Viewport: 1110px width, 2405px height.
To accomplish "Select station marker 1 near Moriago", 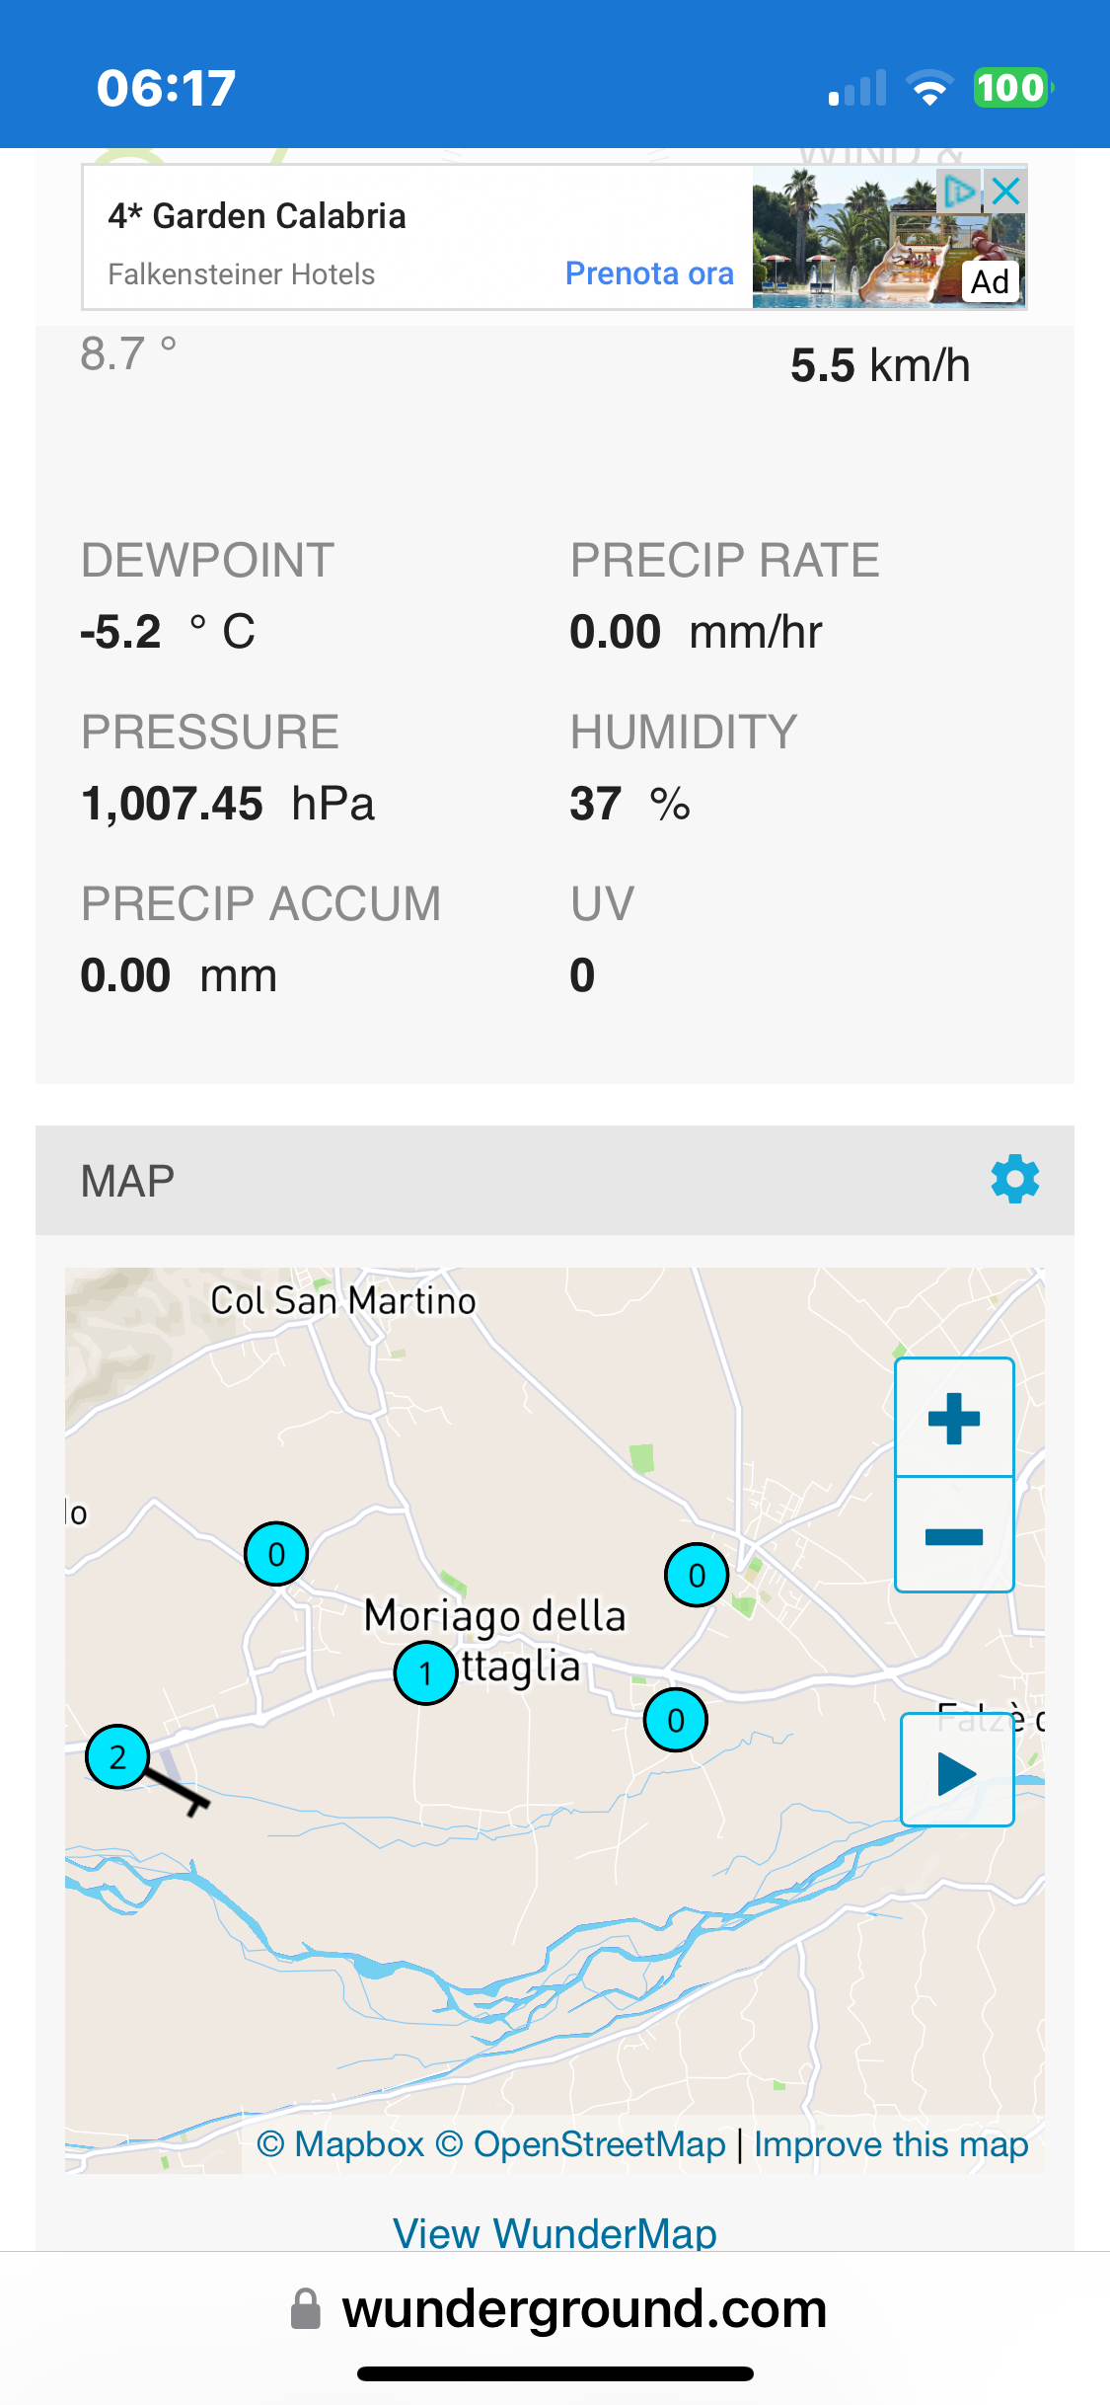I will click(425, 1673).
